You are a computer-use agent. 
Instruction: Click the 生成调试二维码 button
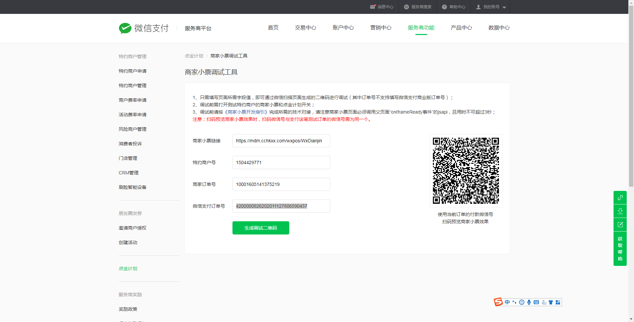click(261, 228)
